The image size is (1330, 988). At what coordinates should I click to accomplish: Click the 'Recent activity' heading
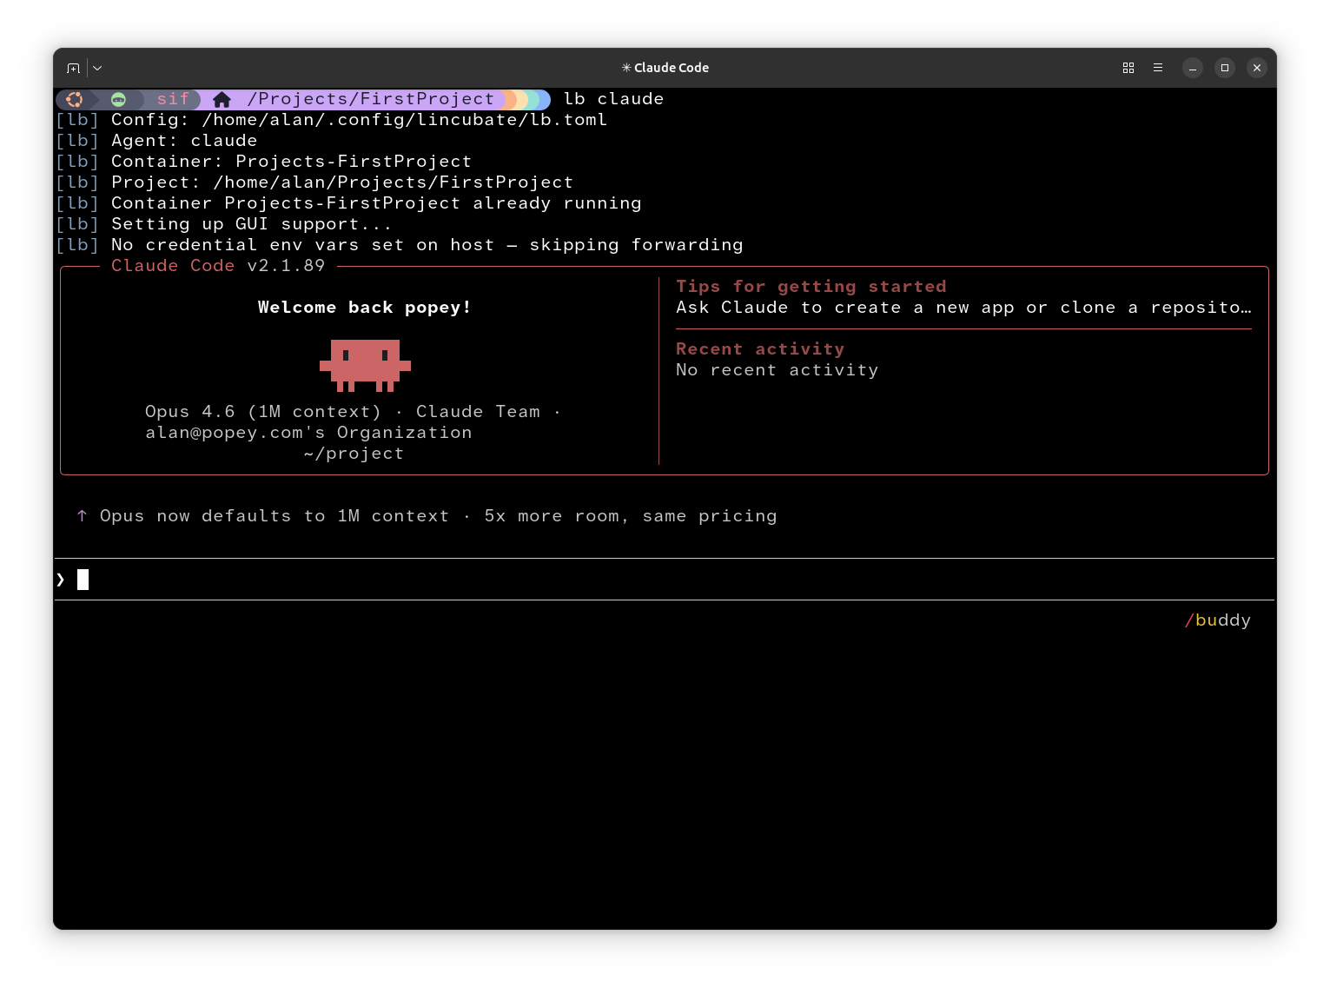(x=760, y=349)
